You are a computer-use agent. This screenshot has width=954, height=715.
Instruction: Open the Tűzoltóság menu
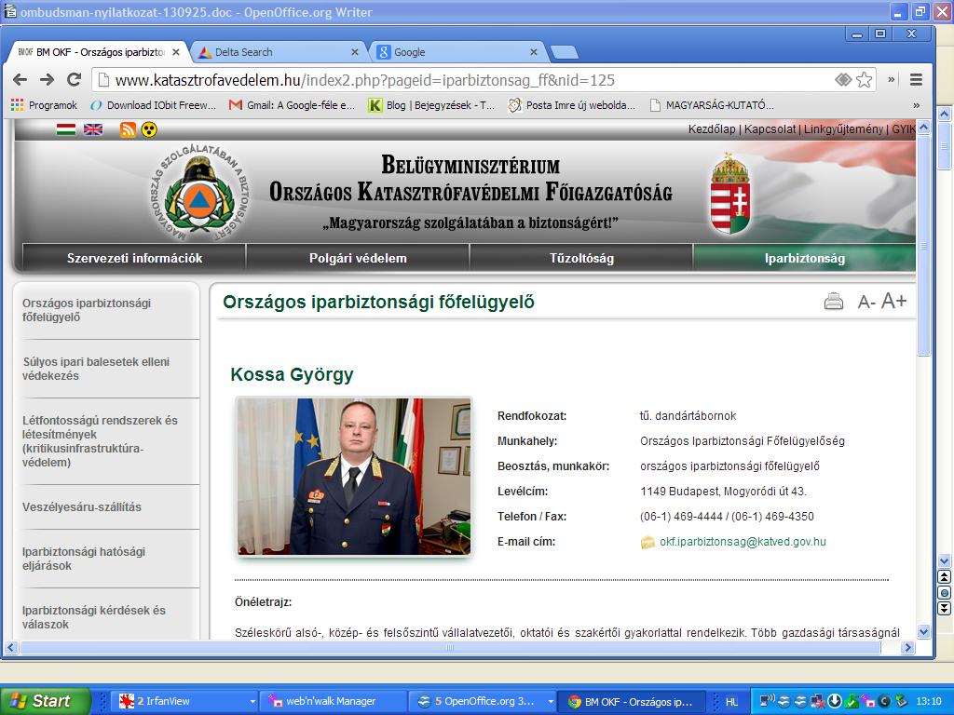point(581,258)
